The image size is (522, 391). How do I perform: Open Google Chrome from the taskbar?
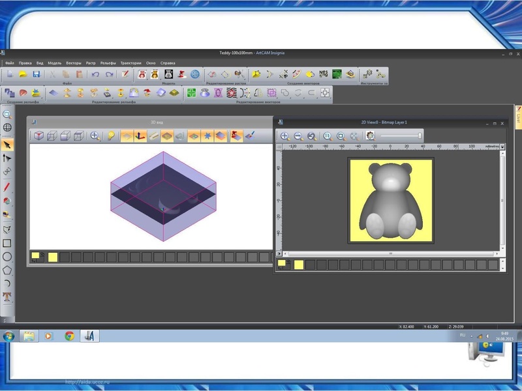[69, 336]
